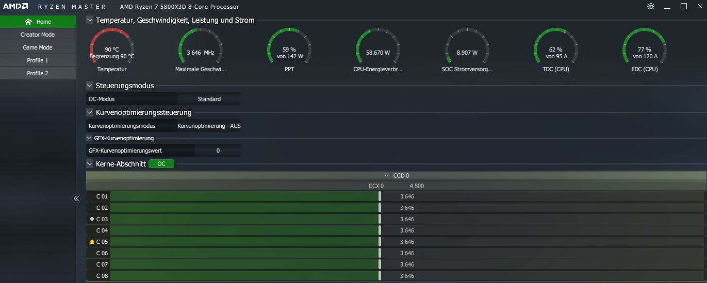
Task: Collapse the Kerne-Abschnitt section
Action: (90, 164)
